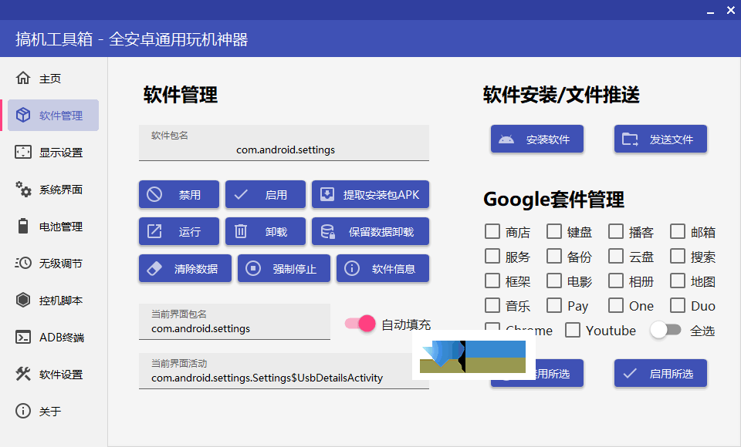The height and width of the screenshot is (447, 741).
Task: Focus the 当前界面活动 activity field
Action: coord(284,371)
